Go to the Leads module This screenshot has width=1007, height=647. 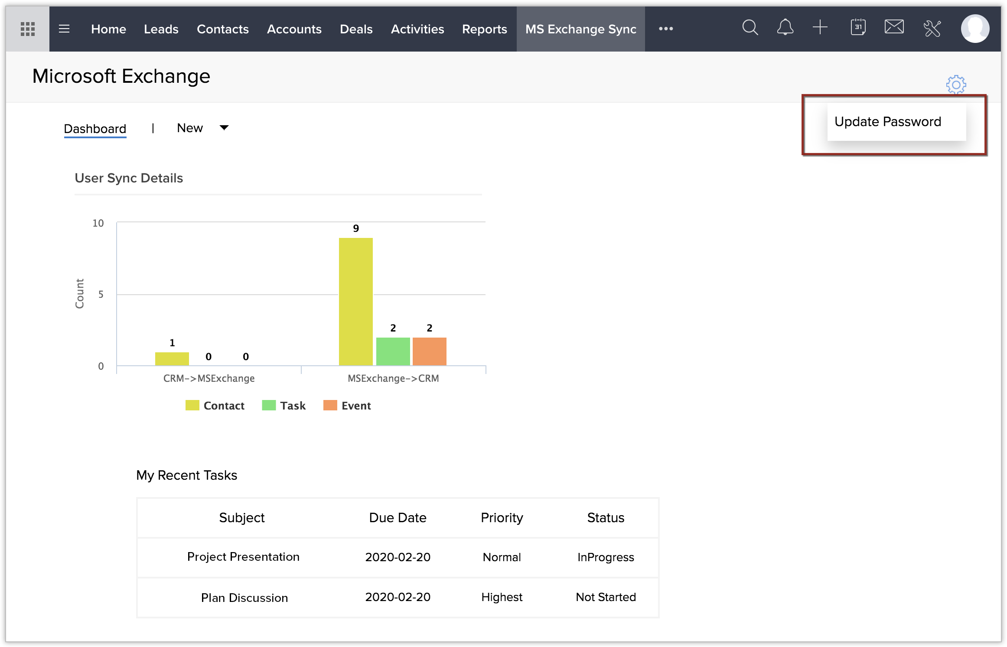(161, 29)
